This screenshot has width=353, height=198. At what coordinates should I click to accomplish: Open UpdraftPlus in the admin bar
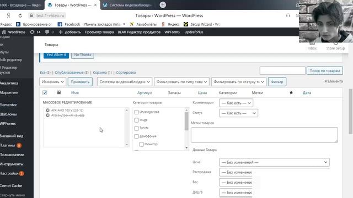(x=194, y=32)
